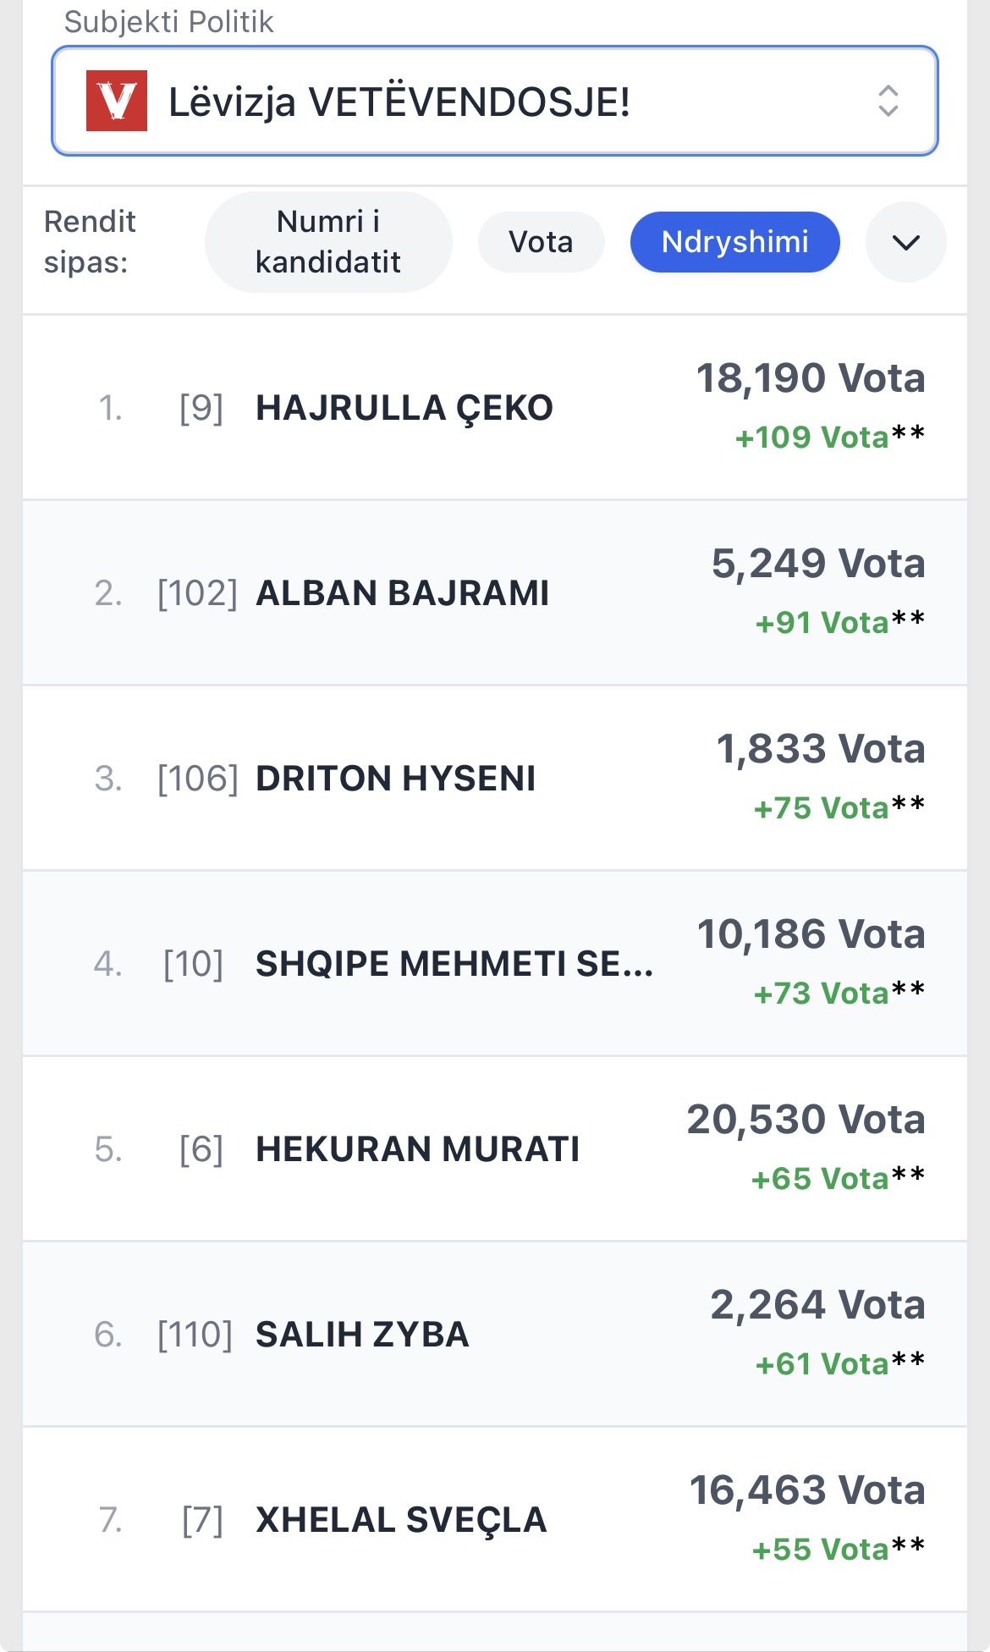Viewport: 990px width, 1652px height.
Task: Select Alban Bajrami from the list
Action: click(x=403, y=593)
